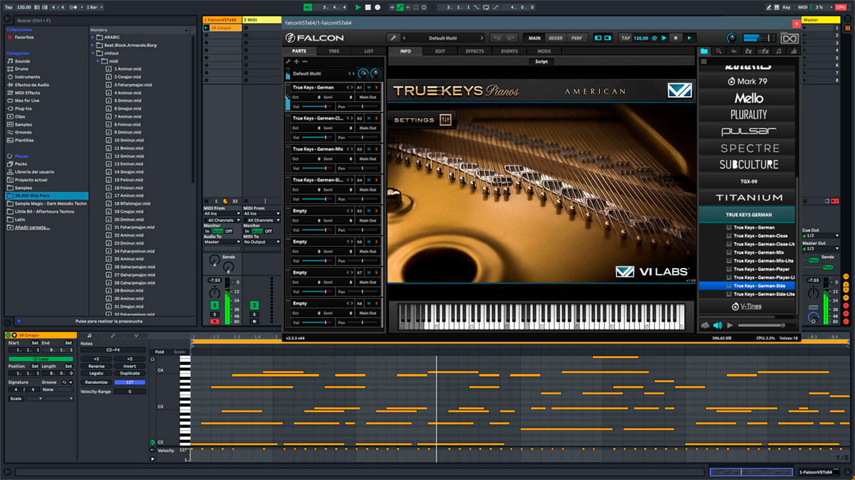Screen dimensions: 855x480
Task: Select the music note icon in Falcon's sidebar
Action: (x=779, y=52)
